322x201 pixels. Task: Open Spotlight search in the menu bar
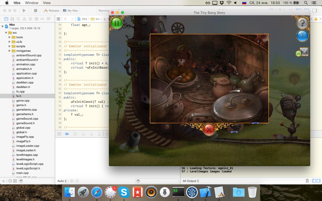306,3
